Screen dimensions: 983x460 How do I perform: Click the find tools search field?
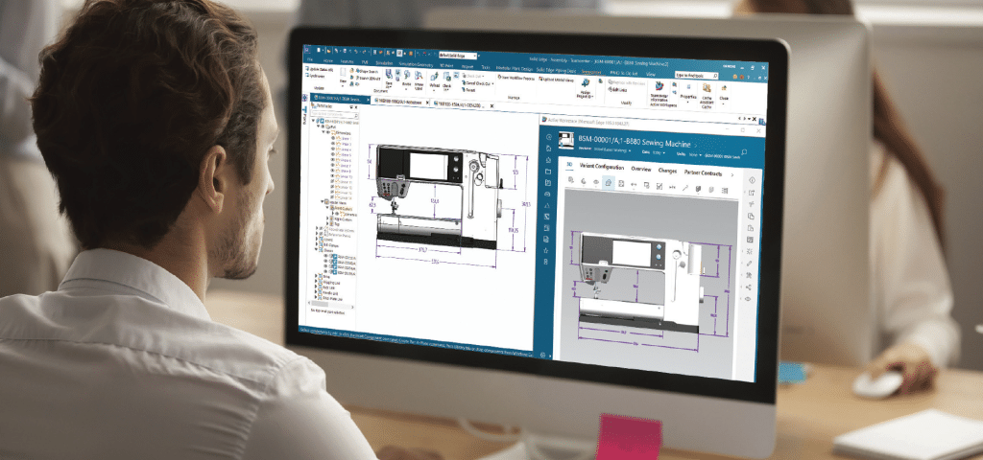697,76
